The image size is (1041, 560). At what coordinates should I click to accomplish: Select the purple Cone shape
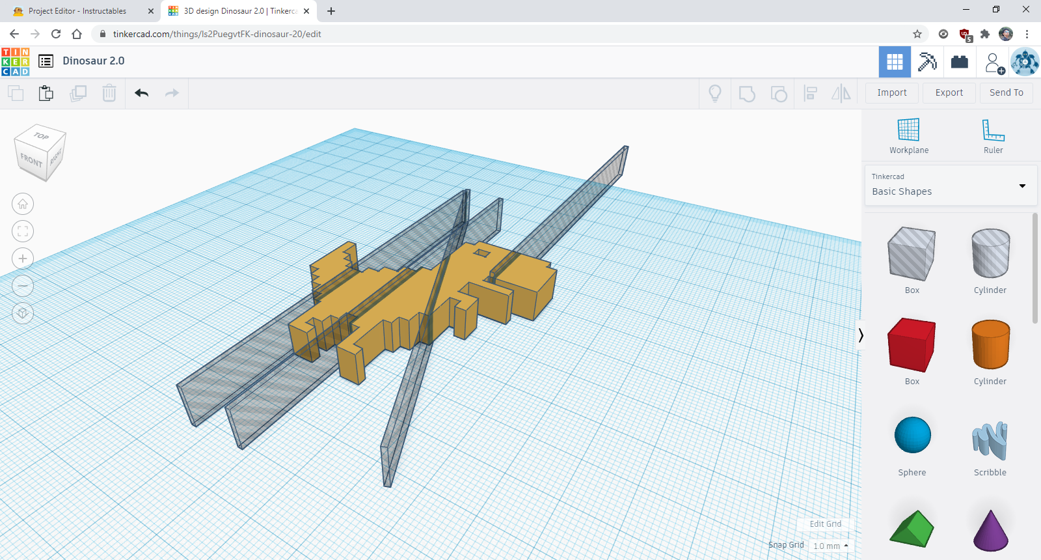coord(990,529)
